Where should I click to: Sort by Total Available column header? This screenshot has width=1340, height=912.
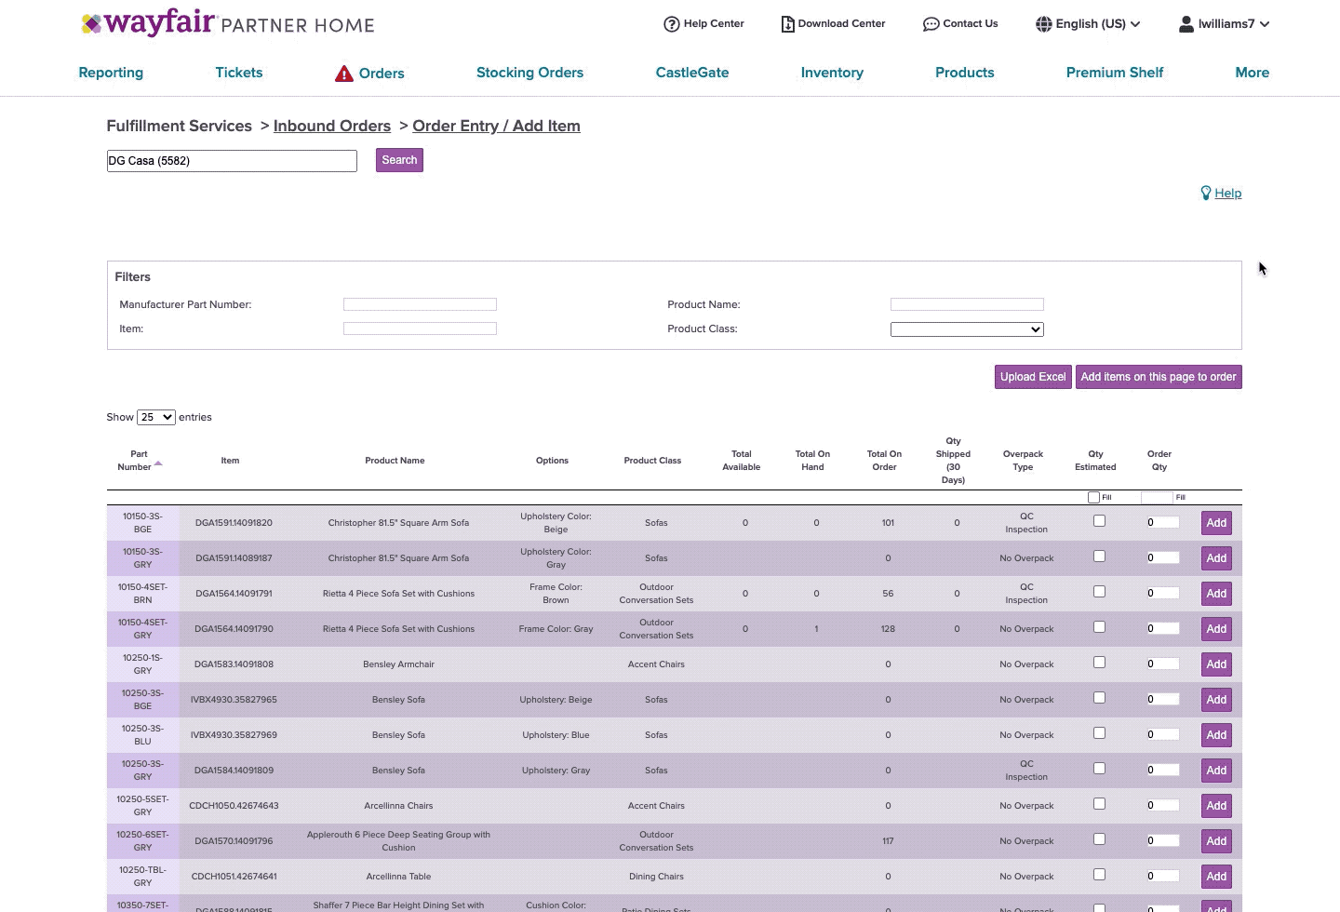pyautogui.click(x=742, y=461)
